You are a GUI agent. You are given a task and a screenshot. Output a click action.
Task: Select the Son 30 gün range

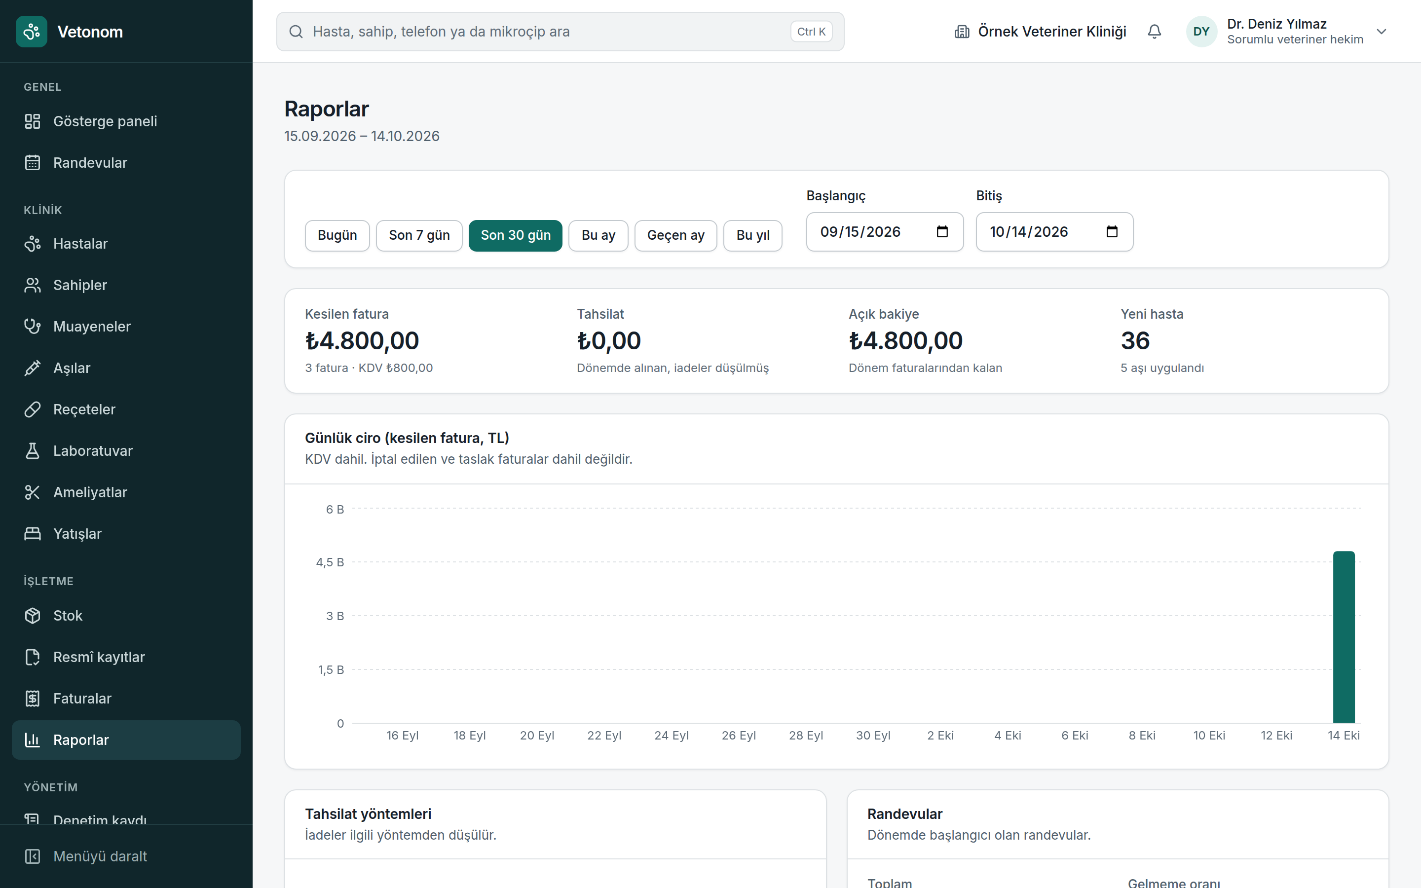coord(516,235)
